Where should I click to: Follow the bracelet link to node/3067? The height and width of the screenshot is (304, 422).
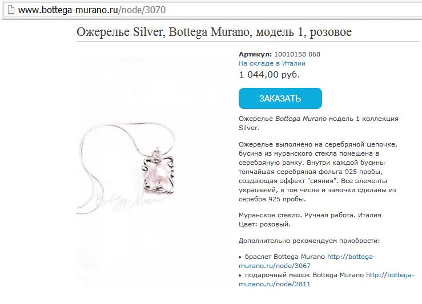[307, 261]
